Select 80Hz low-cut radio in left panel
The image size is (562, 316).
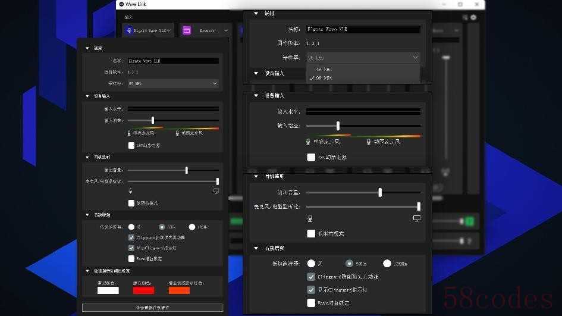click(162, 227)
